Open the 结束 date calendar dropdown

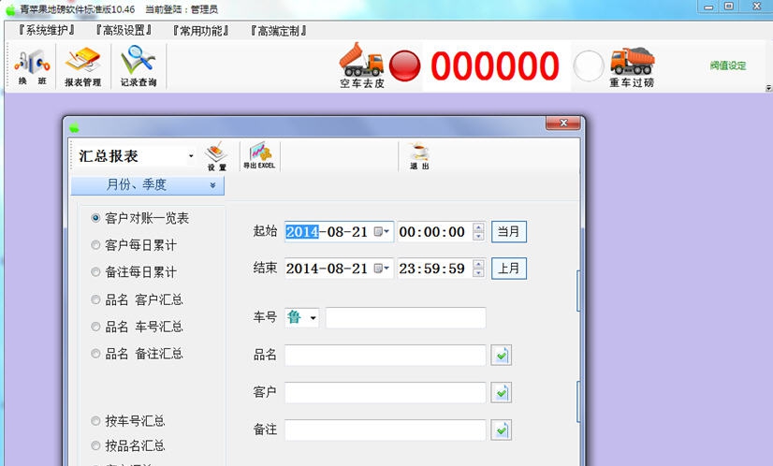tap(382, 269)
